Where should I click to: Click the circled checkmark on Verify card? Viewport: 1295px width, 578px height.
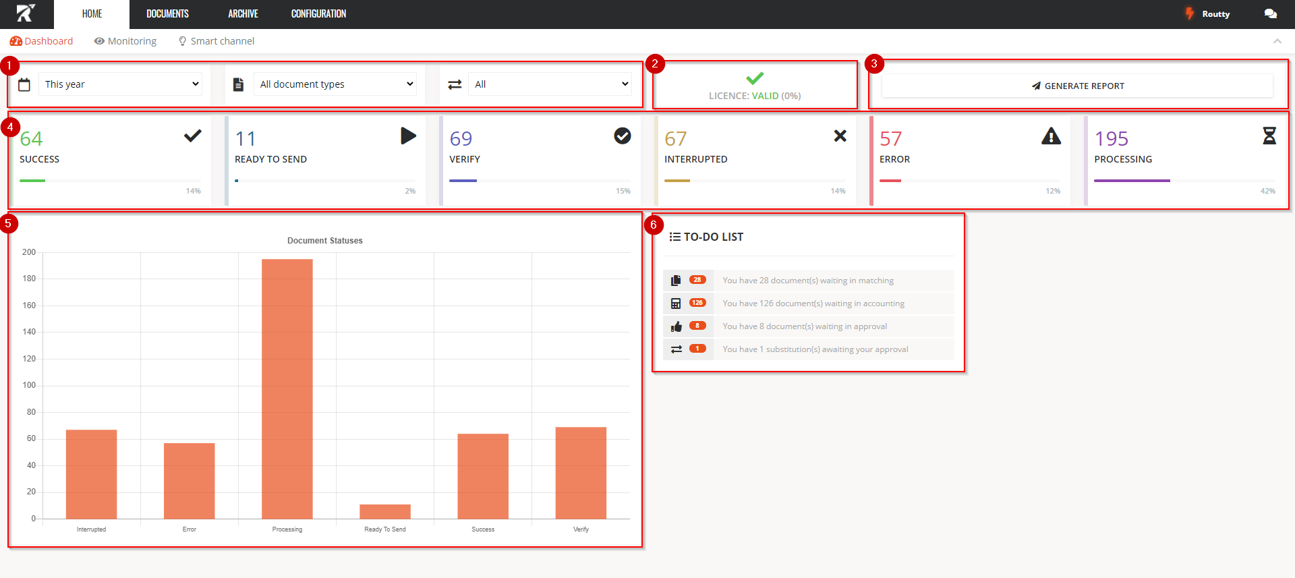(x=622, y=136)
